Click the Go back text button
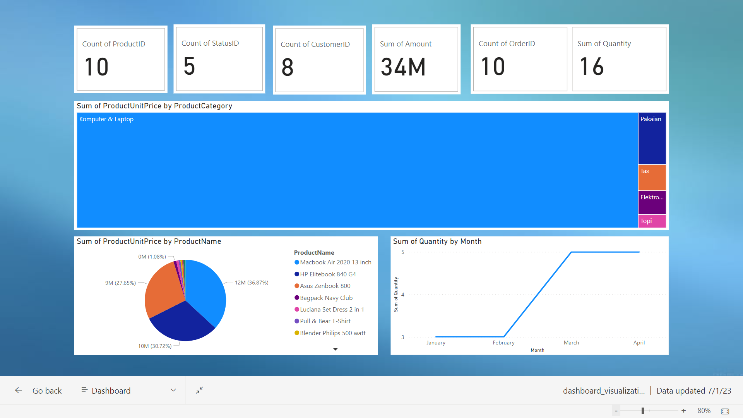The width and height of the screenshot is (743, 418). (47, 391)
